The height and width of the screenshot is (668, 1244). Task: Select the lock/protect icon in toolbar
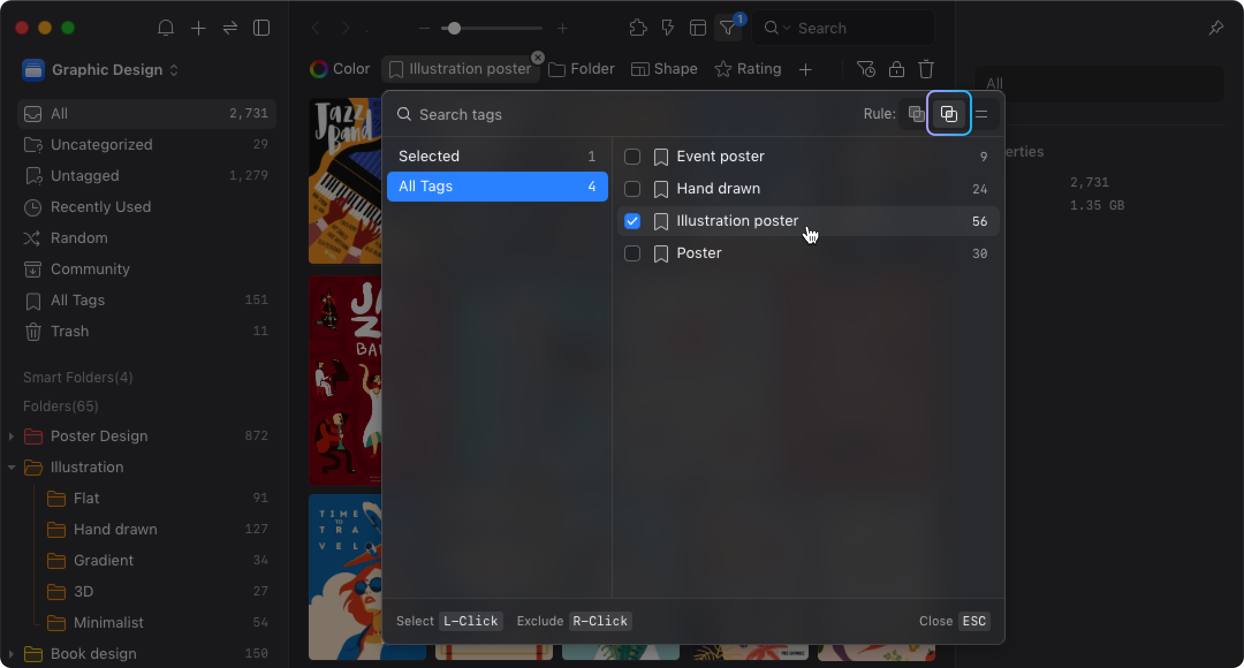tap(896, 69)
